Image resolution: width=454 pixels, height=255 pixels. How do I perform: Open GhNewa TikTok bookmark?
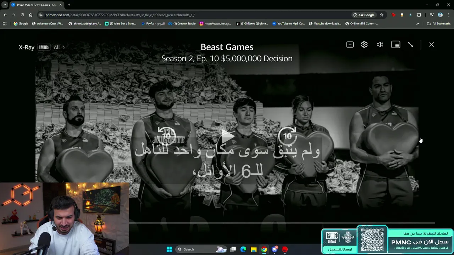click(252, 24)
